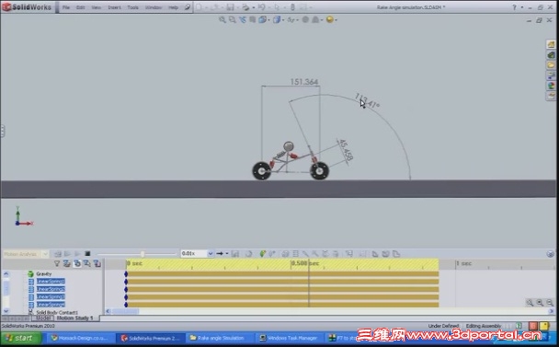559x347 pixels.
Task: Click the timeline Zoom Out icon
Action: [550, 303]
